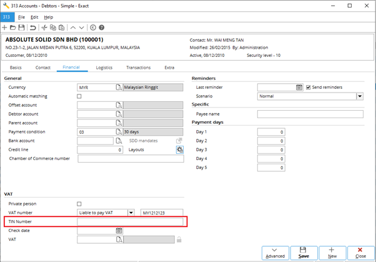Open Help question mark toolbar icon

pos(102,28)
